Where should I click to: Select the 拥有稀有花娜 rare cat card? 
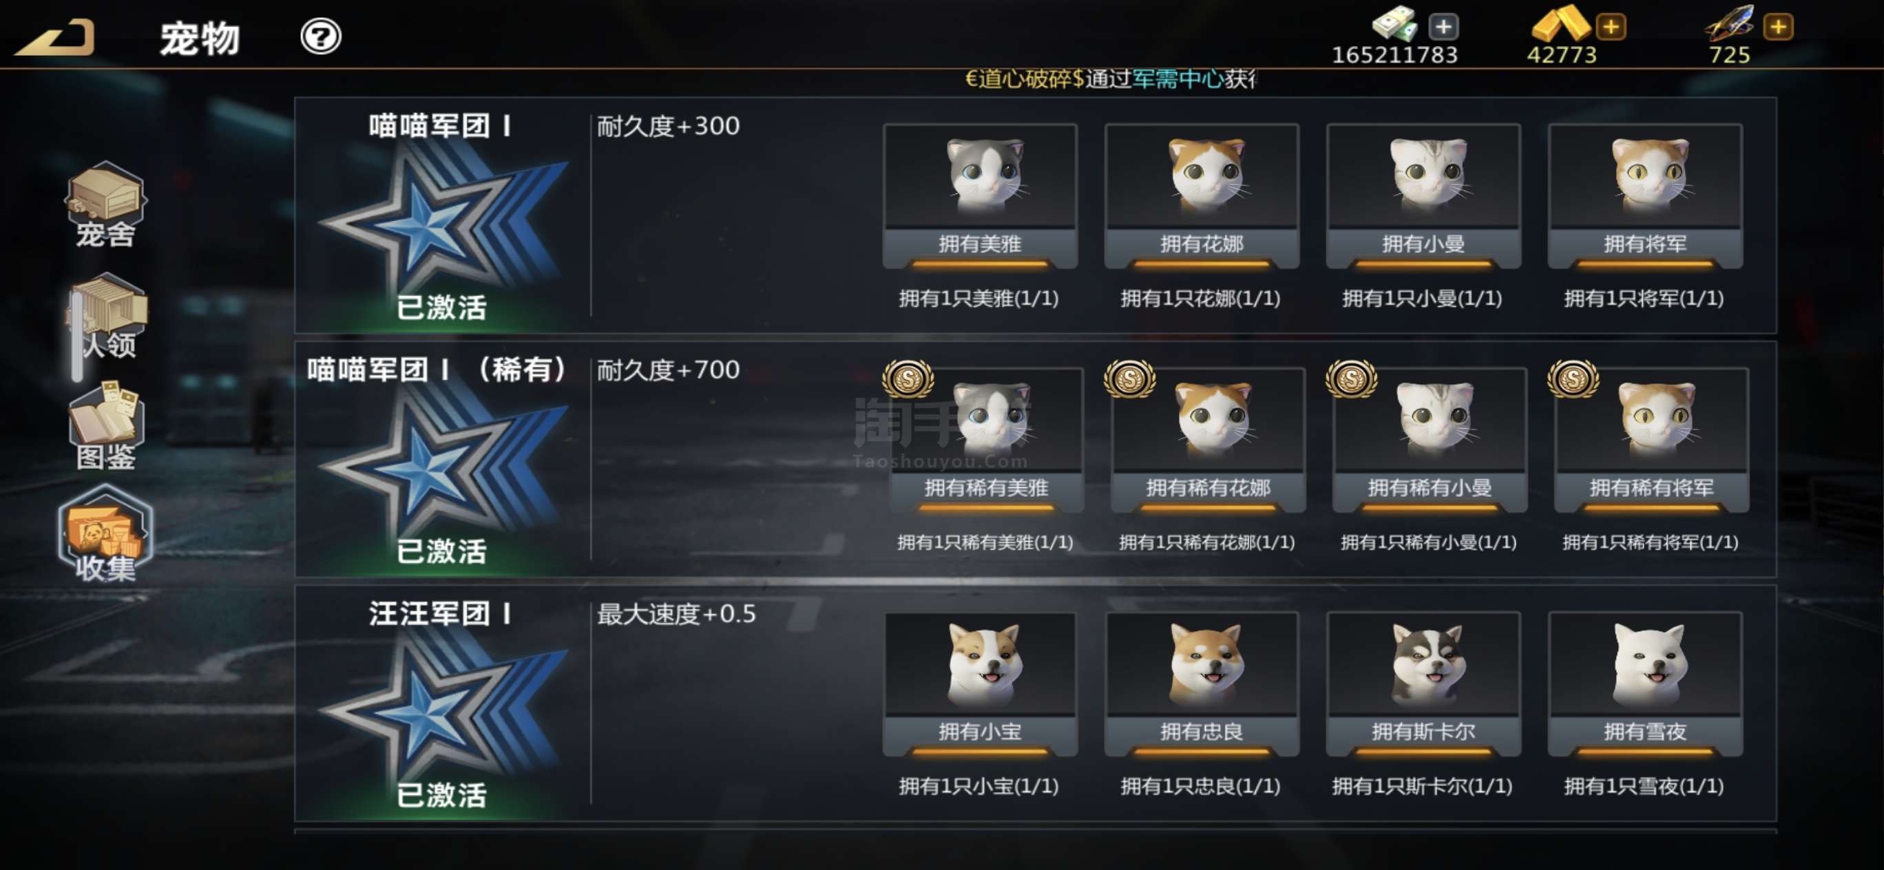click(1208, 439)
